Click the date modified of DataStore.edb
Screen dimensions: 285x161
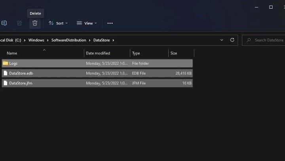click(107, 73)
